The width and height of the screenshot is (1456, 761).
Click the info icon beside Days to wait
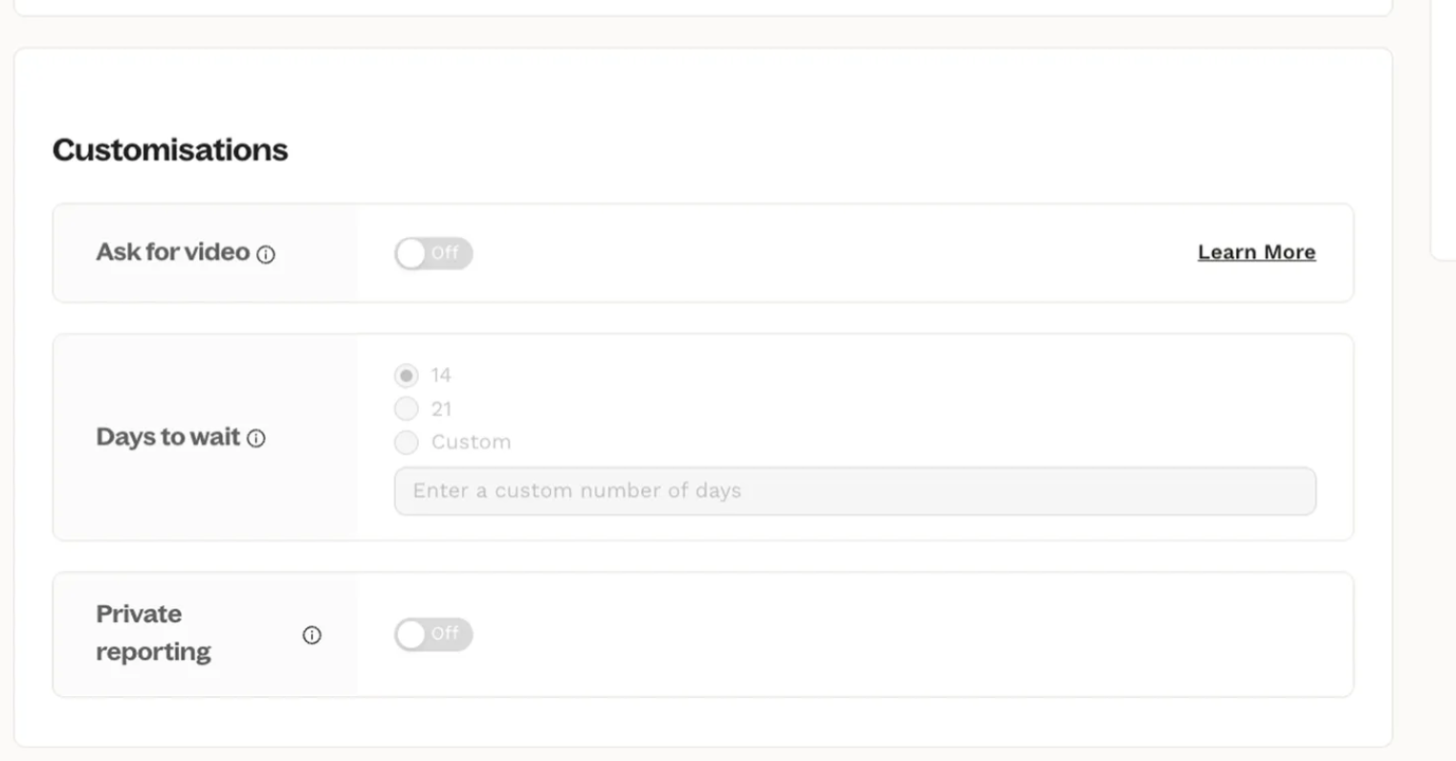click(x=256, y=439)
